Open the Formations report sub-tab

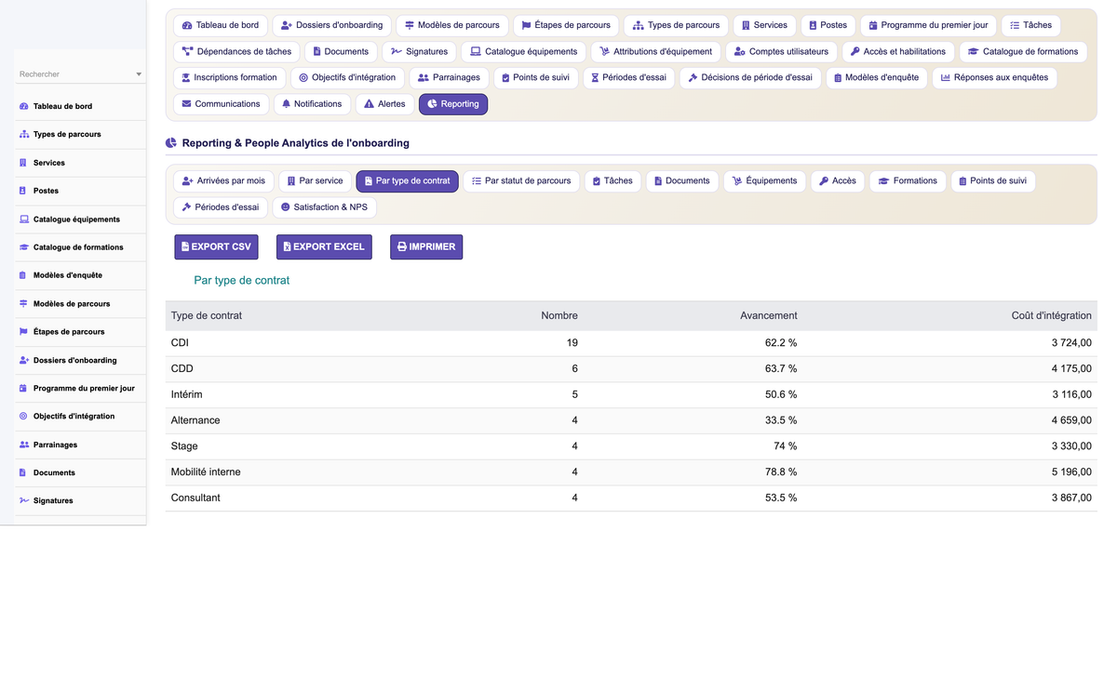(x=908, y=181)
